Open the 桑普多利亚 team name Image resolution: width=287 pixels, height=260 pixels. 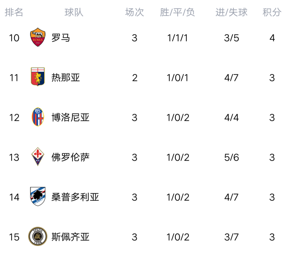(x=75, y=197)
